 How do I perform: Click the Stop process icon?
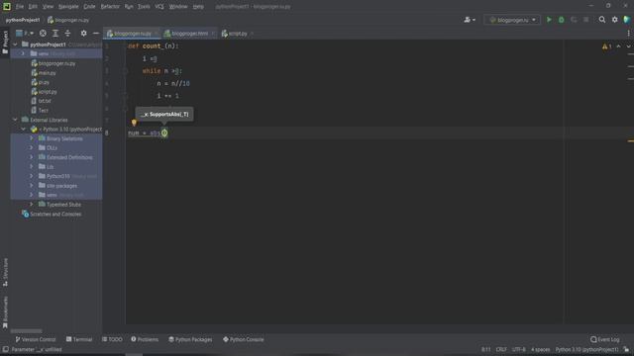coord(585,20)
